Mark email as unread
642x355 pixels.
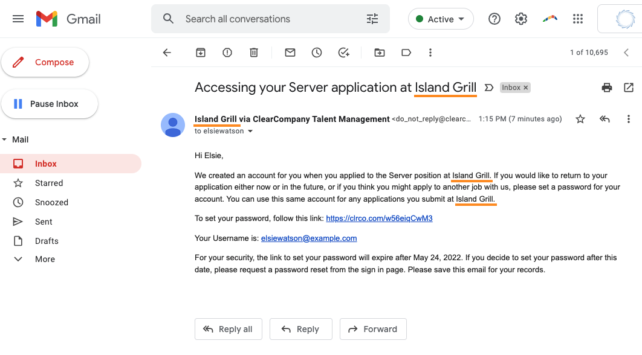[x=290, y=53]
